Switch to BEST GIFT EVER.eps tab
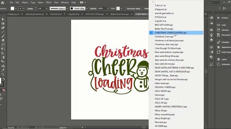This screenshot has height=129, width=231. coord(95,14)
